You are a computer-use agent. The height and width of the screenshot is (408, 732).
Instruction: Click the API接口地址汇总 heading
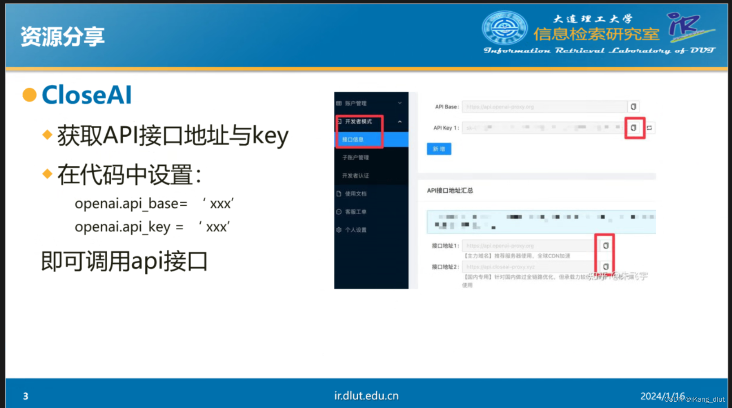pos(450,191)
